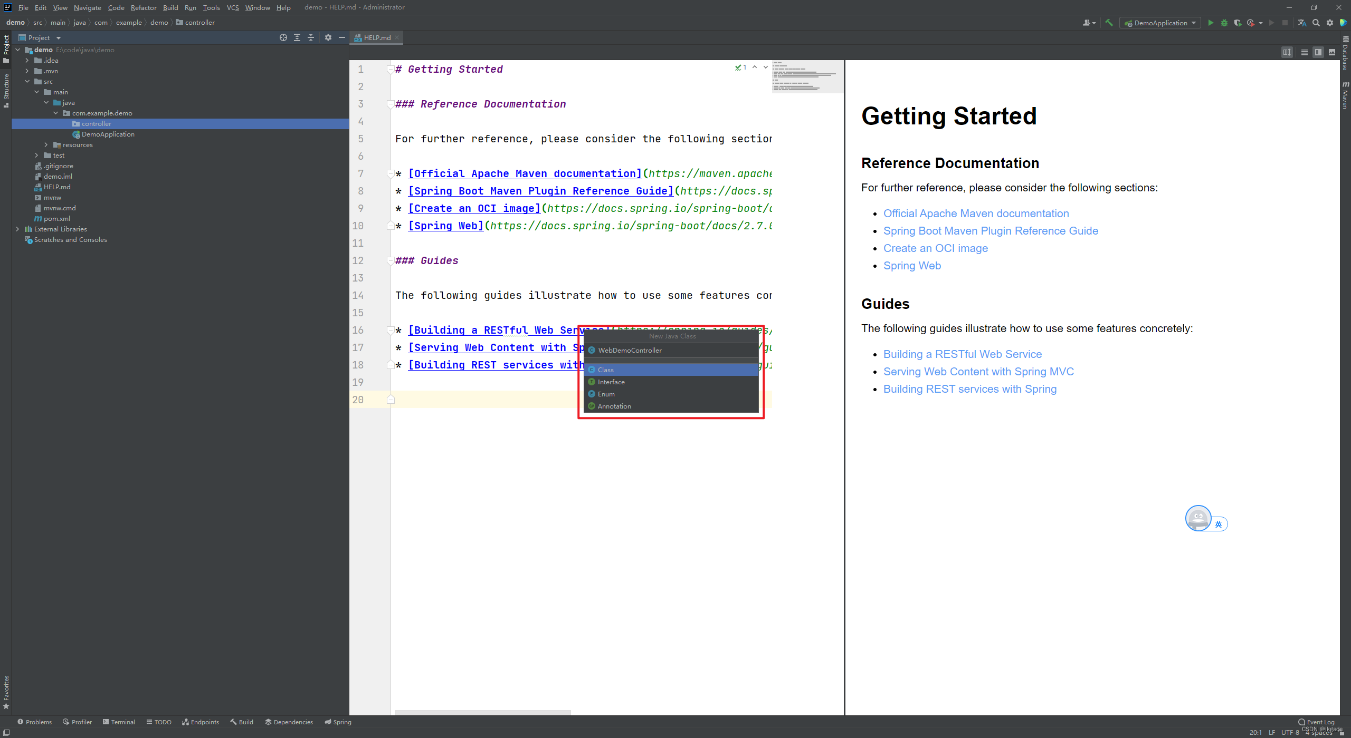Viewport: 1351px width, 738px height.
Task: Expand External Libraries node
Action: pyautogui.click(x=17, y=229)
